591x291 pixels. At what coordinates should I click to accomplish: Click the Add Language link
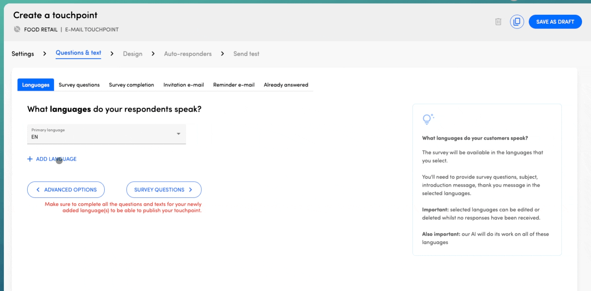click(x=56, y=159)
